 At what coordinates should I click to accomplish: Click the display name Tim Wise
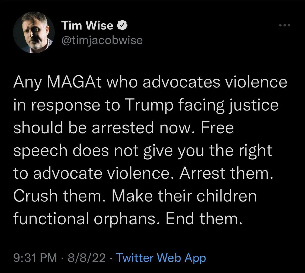point(87,25)
